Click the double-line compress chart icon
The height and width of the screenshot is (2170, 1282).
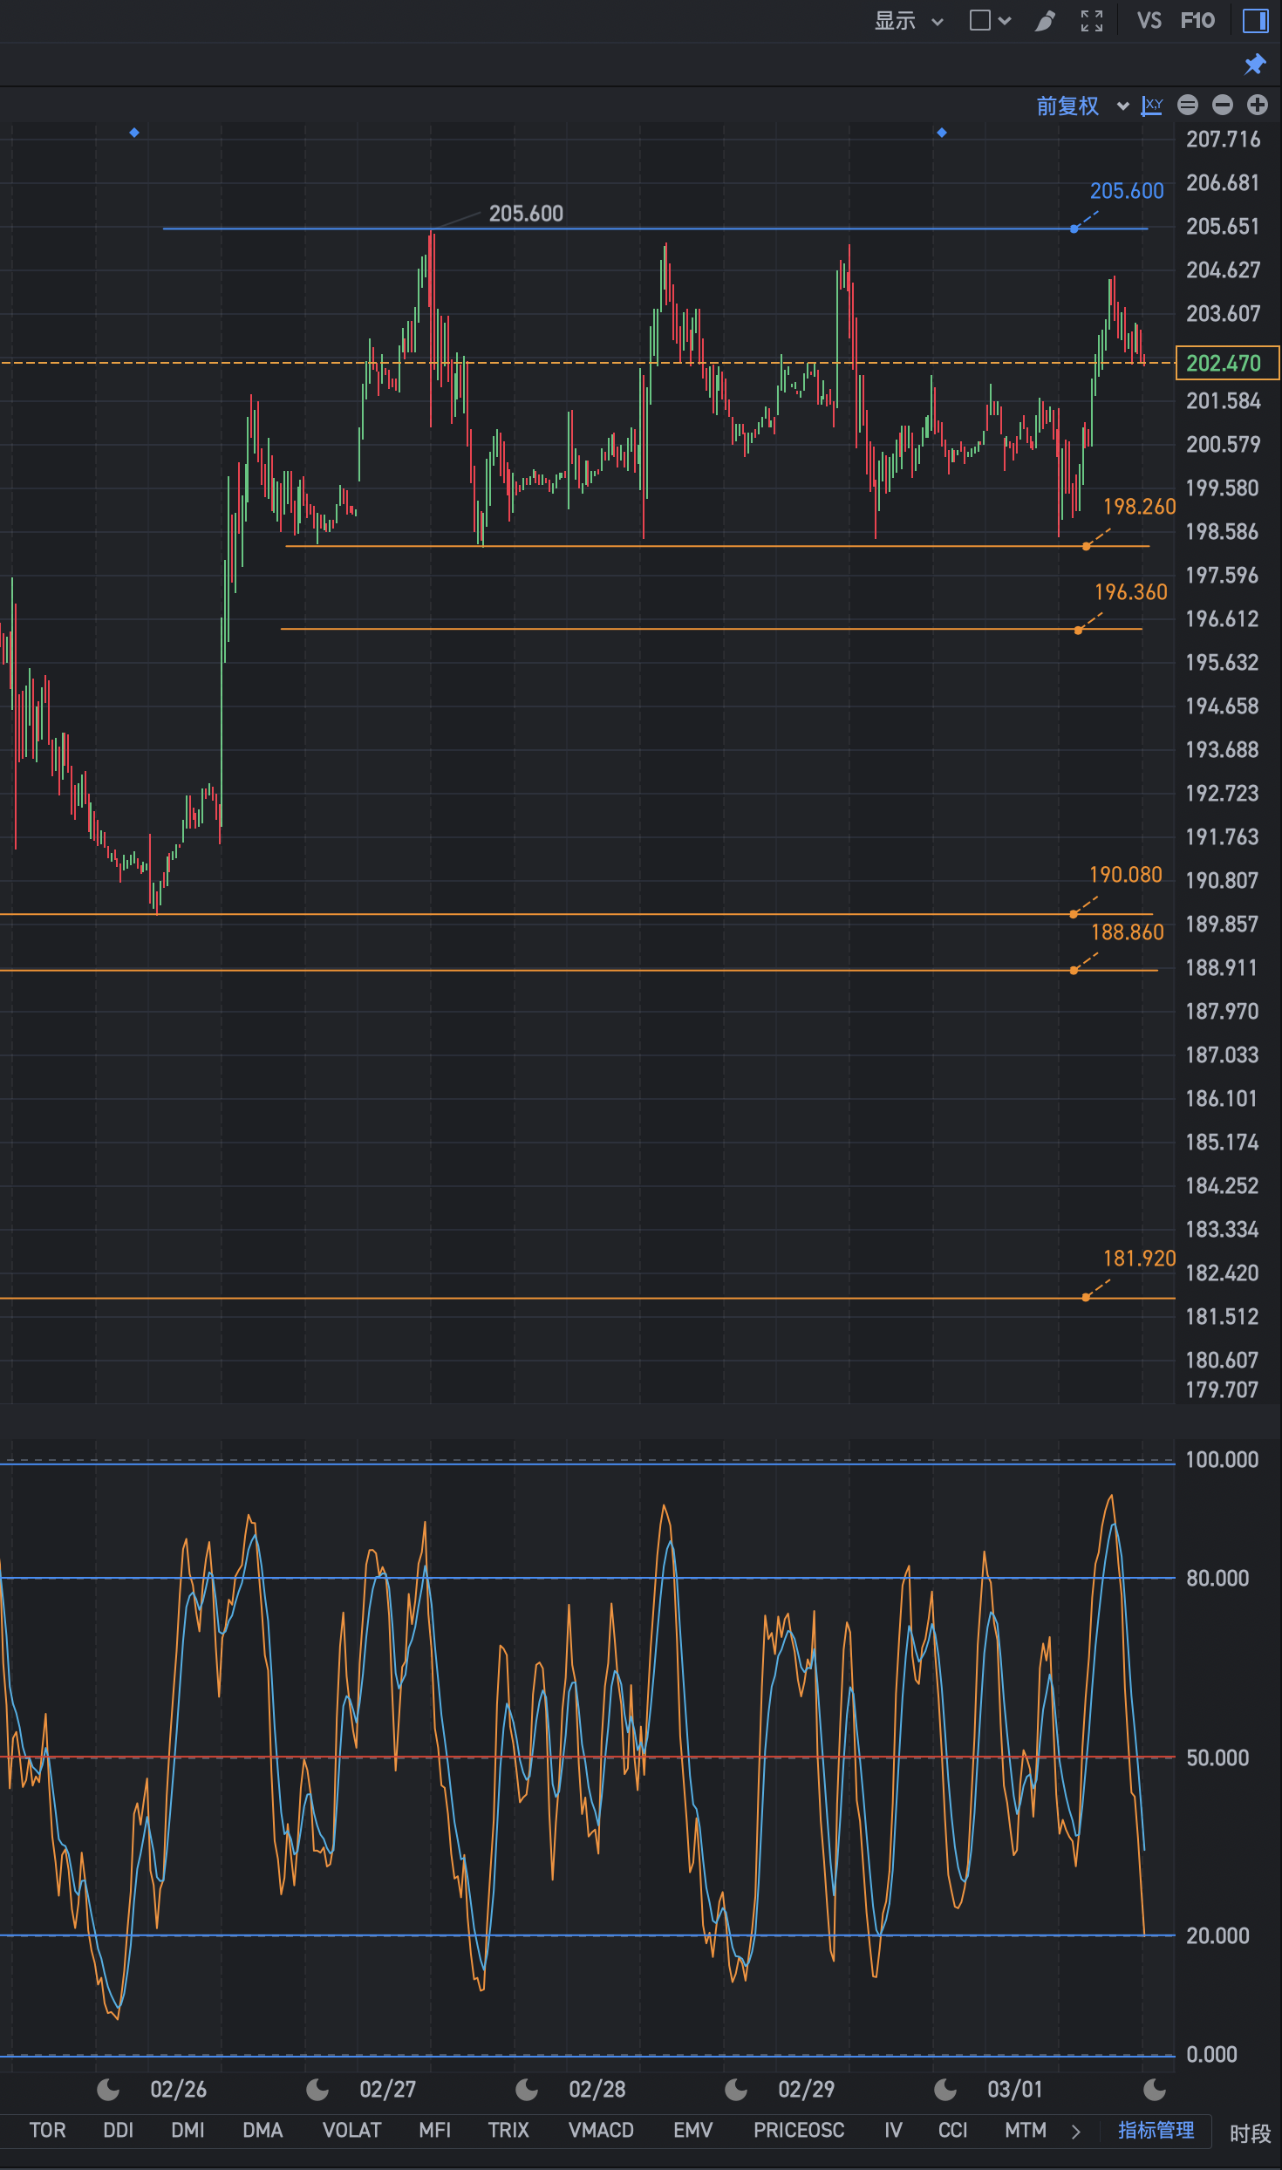[x=1188, y=106]
